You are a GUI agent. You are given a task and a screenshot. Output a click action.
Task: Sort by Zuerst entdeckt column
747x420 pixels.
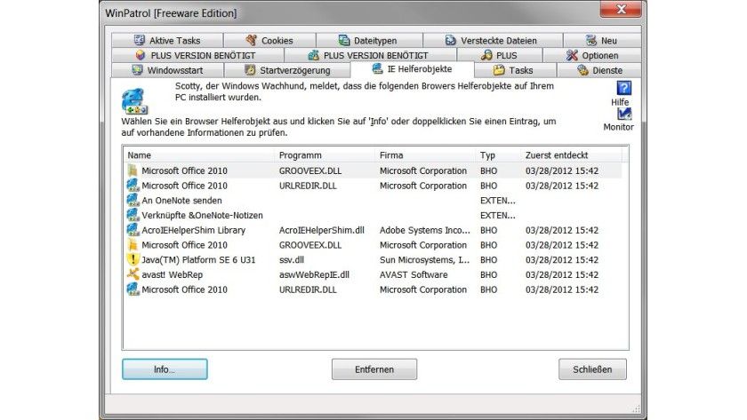571,155
